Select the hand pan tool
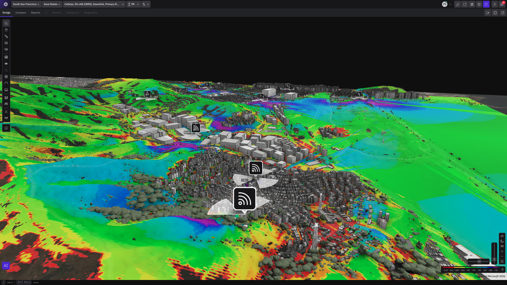 coord(6,30)
